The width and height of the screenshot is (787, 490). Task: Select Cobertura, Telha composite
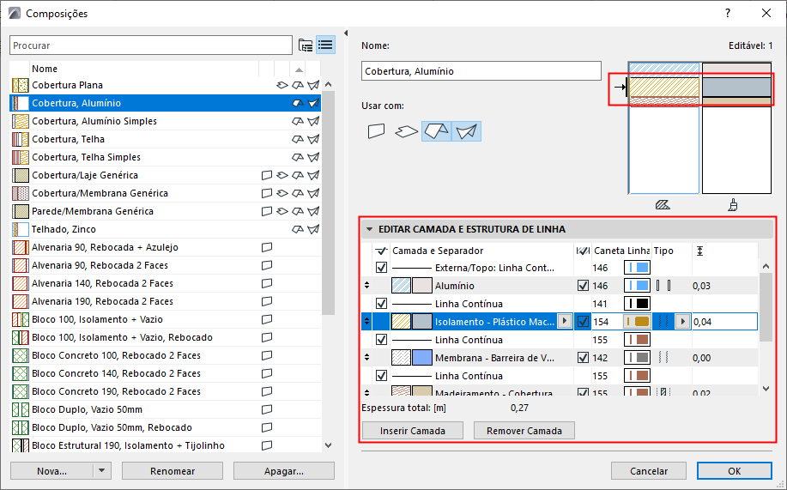(165, 139)
